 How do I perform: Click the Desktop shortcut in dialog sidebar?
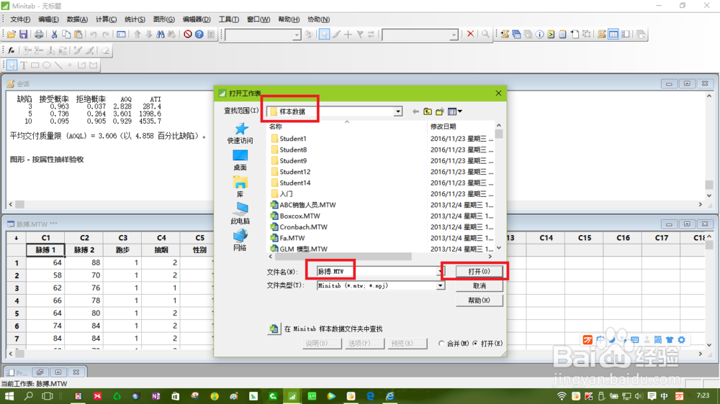click(x=240, y=160)
